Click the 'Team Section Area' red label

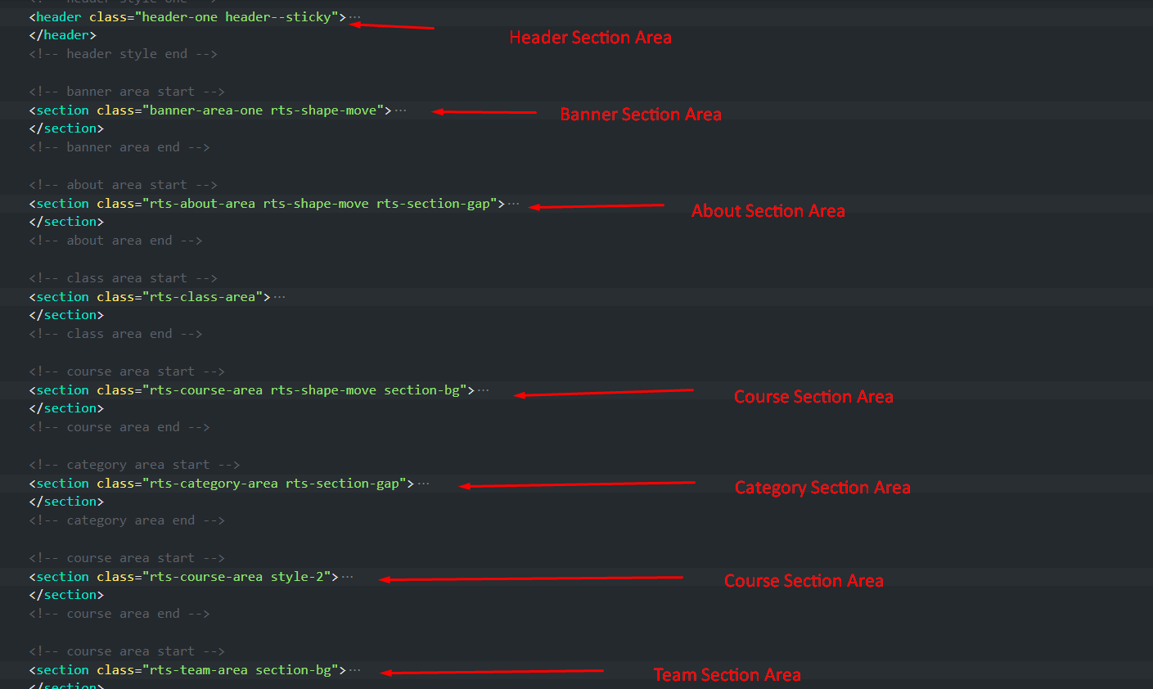[x=727, y=675]
